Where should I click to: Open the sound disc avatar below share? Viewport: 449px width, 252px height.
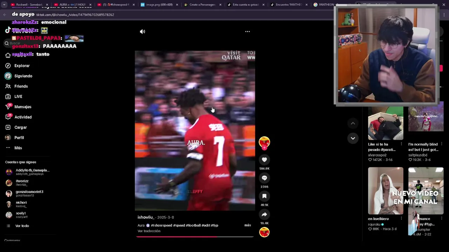(x=264, y=232)
